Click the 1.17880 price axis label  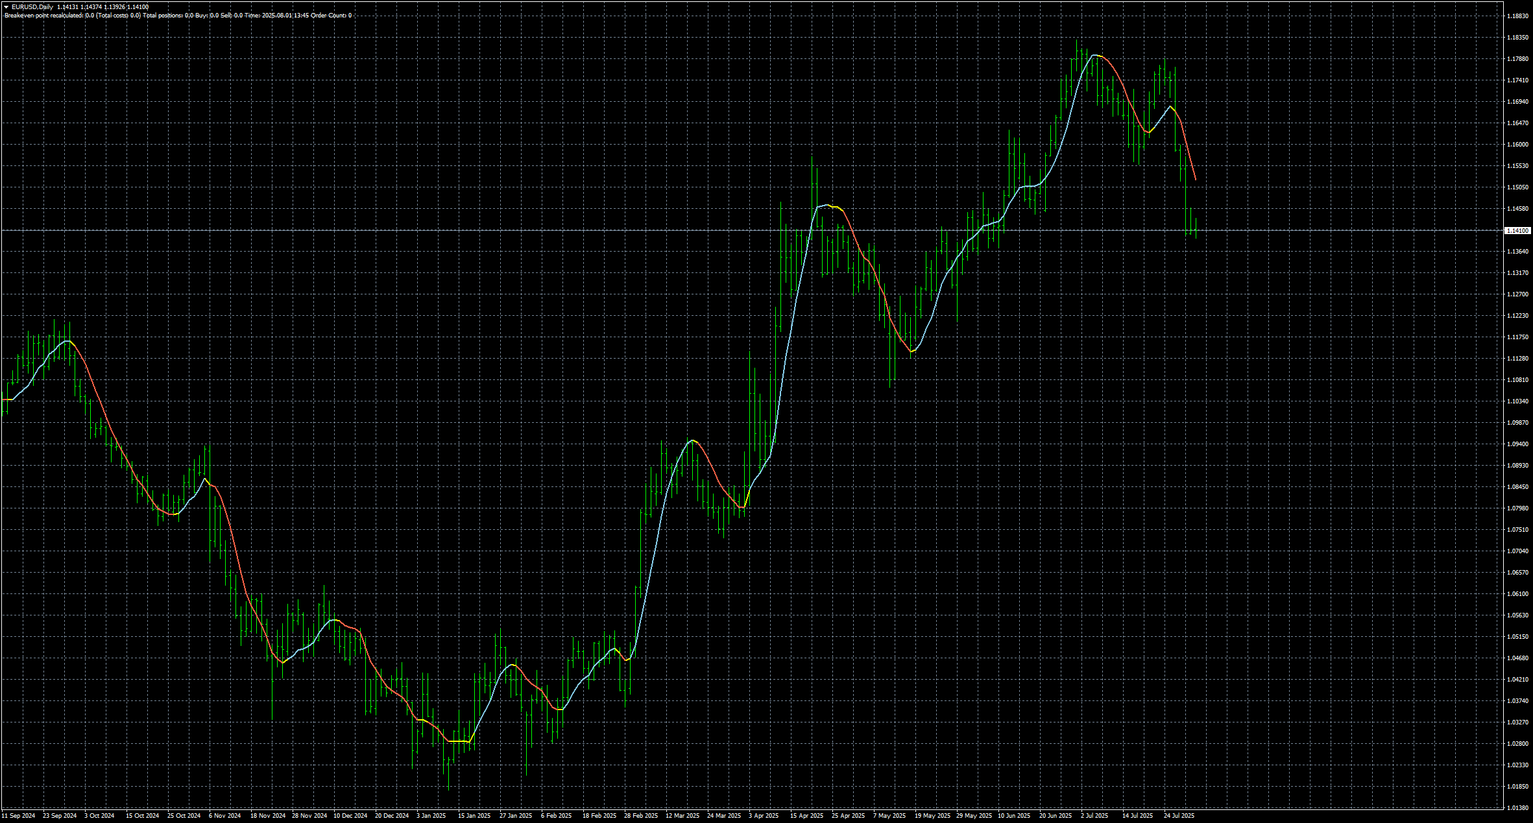[x=1517, y=59]
